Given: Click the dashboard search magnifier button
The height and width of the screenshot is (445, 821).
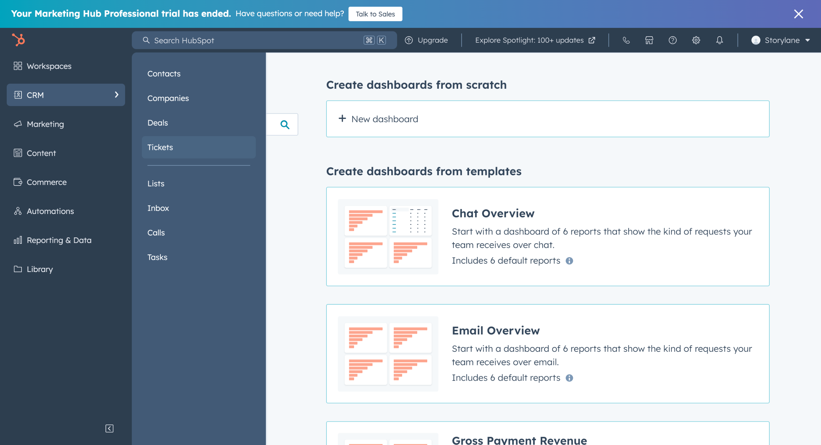Looking at the screenshot, I should (285, 124).
